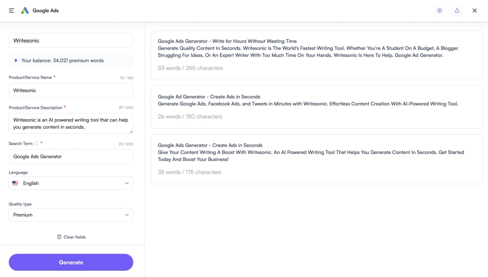This screenshot has height=277, width=488.
Task: Click the 'Language' label
Action: tap(18, 173)
